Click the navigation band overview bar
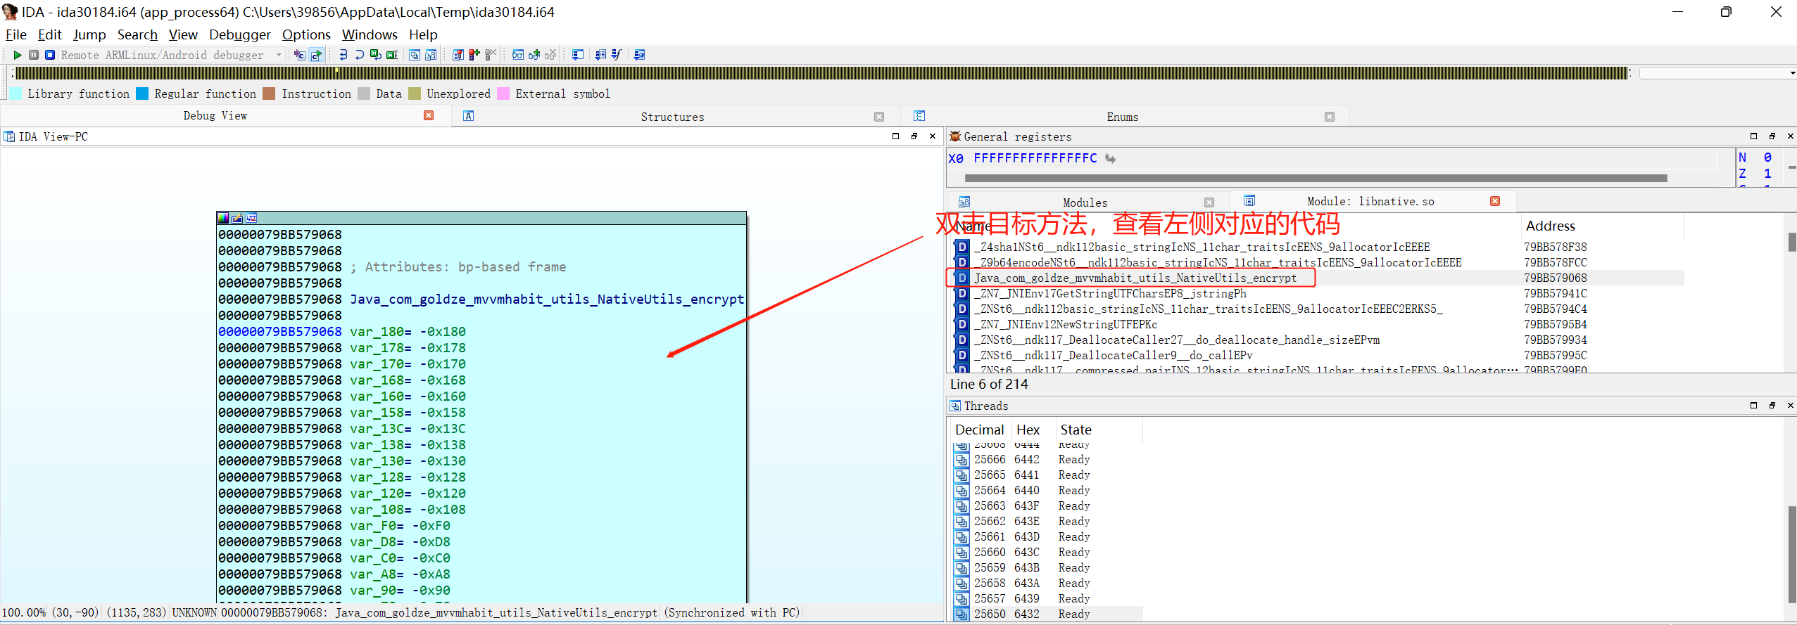 821,73
